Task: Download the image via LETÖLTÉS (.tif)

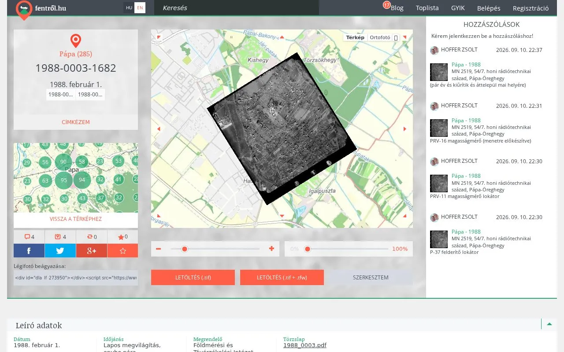Action: tap(193, 278)
